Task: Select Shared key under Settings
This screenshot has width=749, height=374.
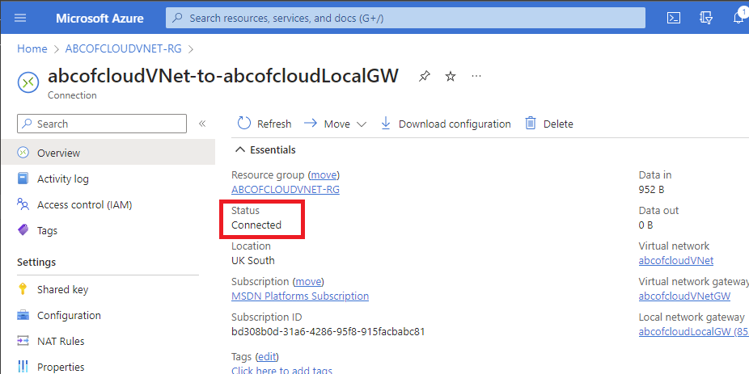Action: [x=62, y=289]
